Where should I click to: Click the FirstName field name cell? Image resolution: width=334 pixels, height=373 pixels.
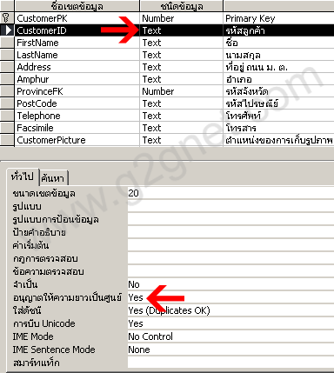coord(77,43)
